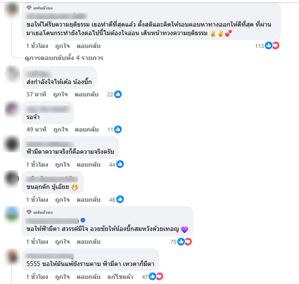
Task: Click the 57 นาที timestamp link
Action: click(36, 94)
